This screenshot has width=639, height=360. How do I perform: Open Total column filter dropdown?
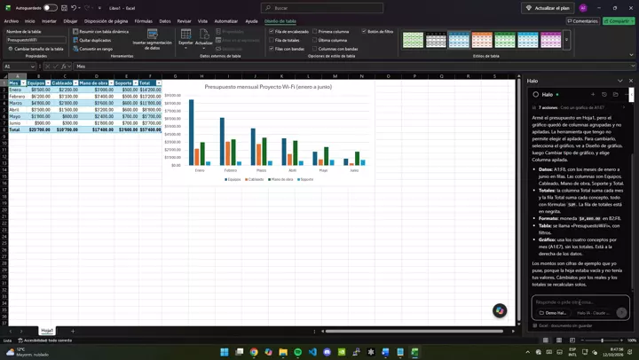[159, 83]
